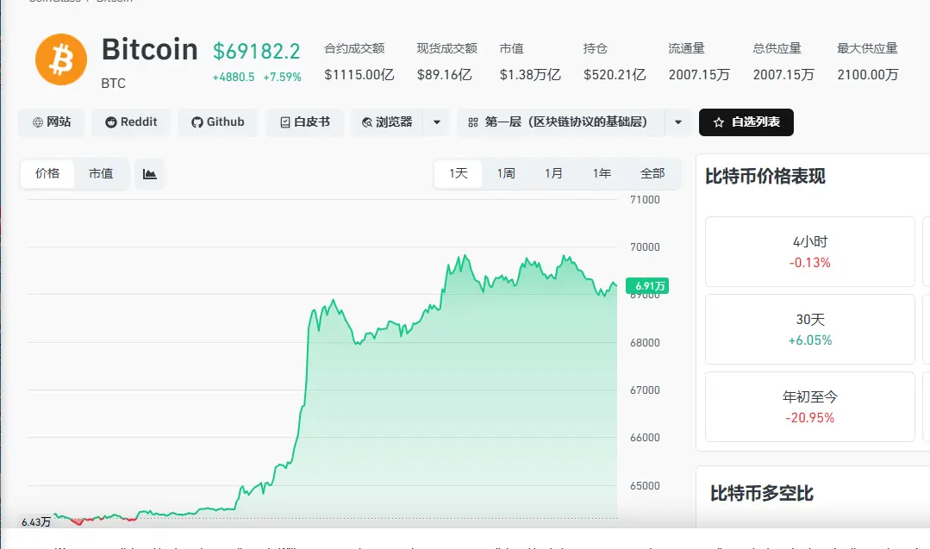Viewport: 930px width, 549px height.
Task: Click the 现货成交额 value $89.16亿
Action: (x=444, y=75)
